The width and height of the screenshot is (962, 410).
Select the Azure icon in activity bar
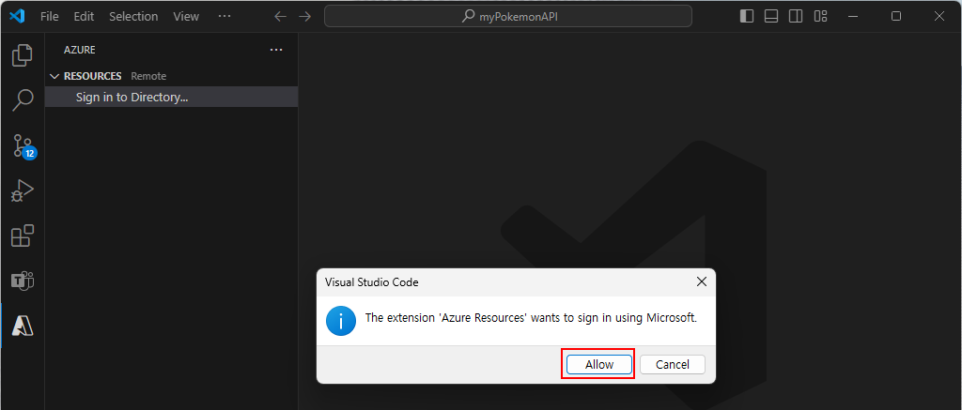(x=23, y=326)
